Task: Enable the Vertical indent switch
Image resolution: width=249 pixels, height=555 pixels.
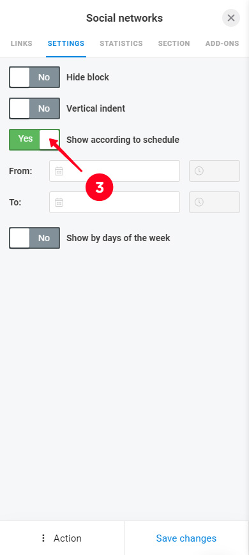Action: click(34, 108)
